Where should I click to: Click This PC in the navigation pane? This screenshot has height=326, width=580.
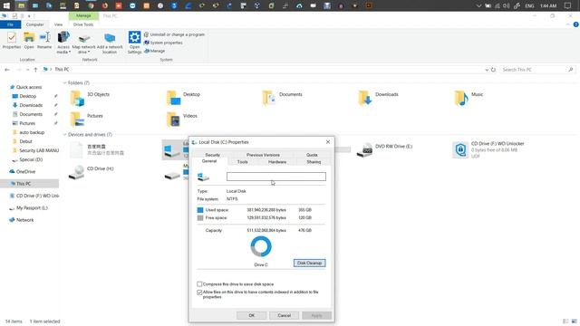tap(24, 184)
